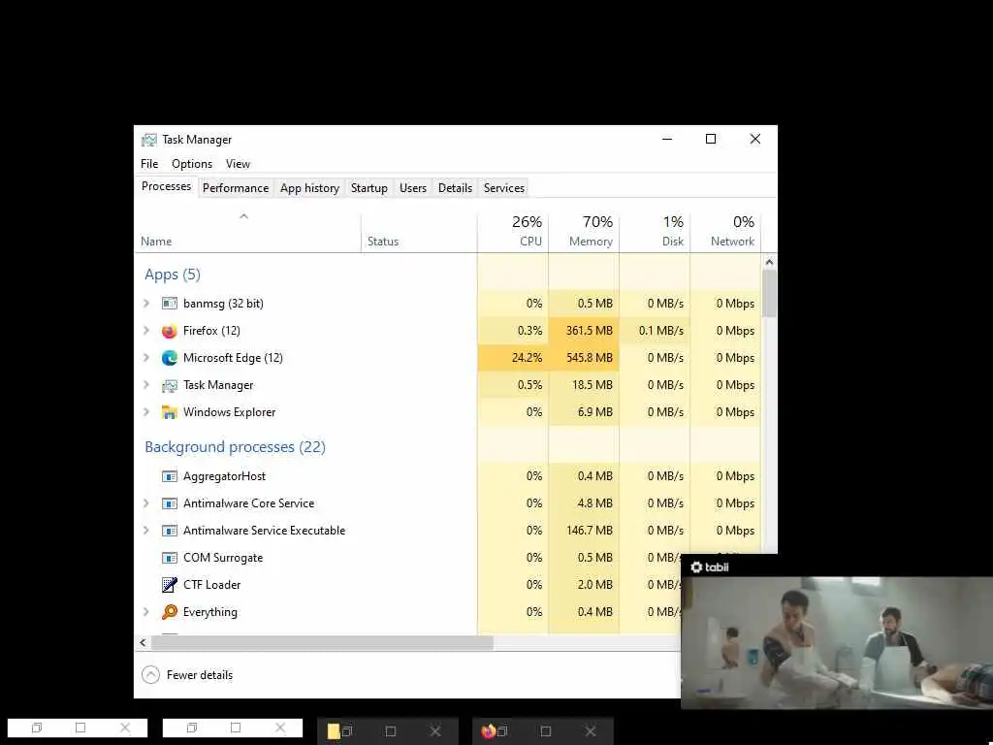Click the Antimalware Core Service icon

(x=169, y=503)
